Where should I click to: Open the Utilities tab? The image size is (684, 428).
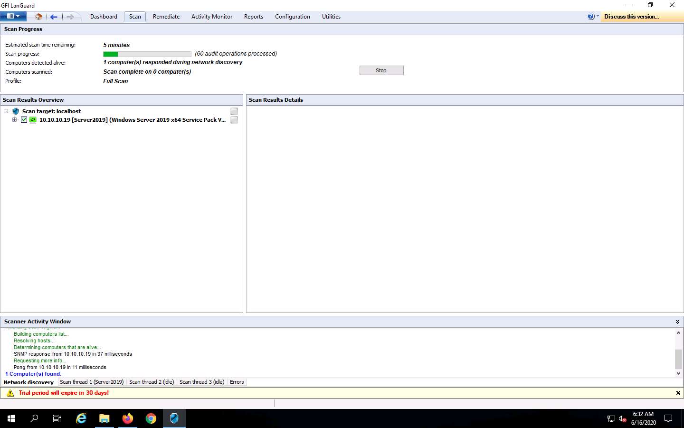click(331, 17)
